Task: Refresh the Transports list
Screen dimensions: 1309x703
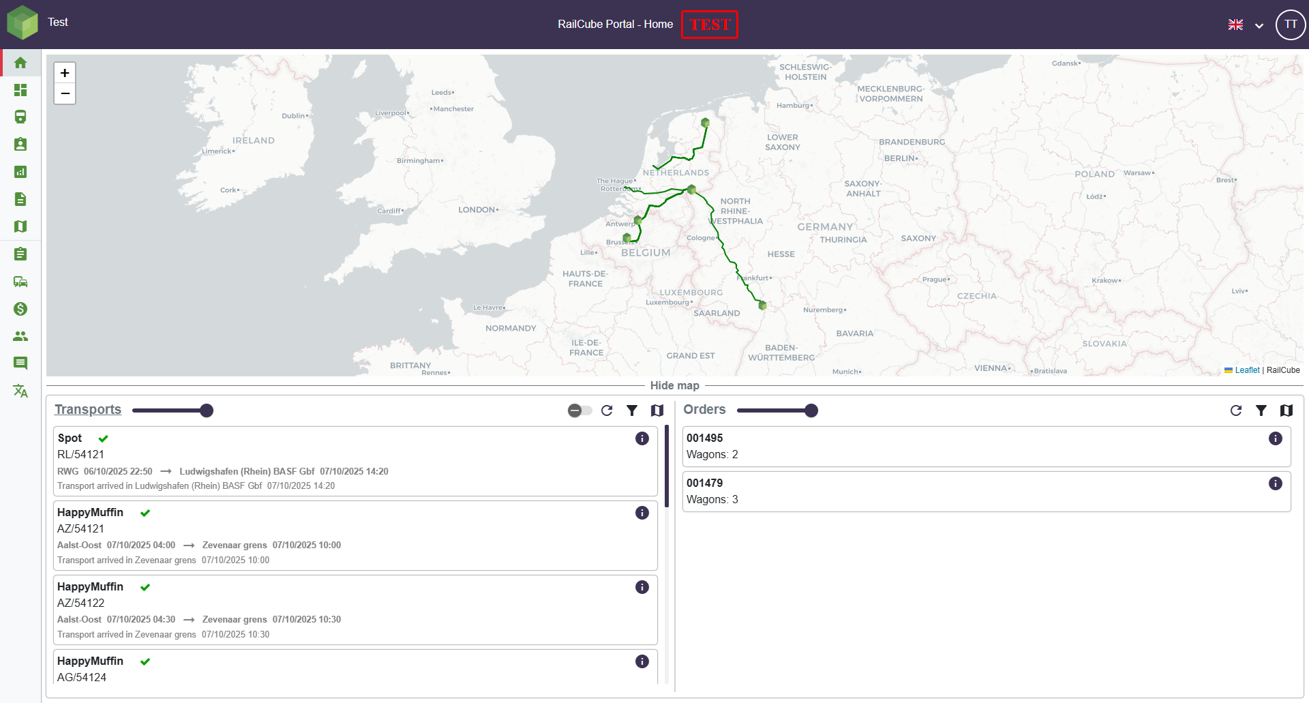Action: point(607,410)
